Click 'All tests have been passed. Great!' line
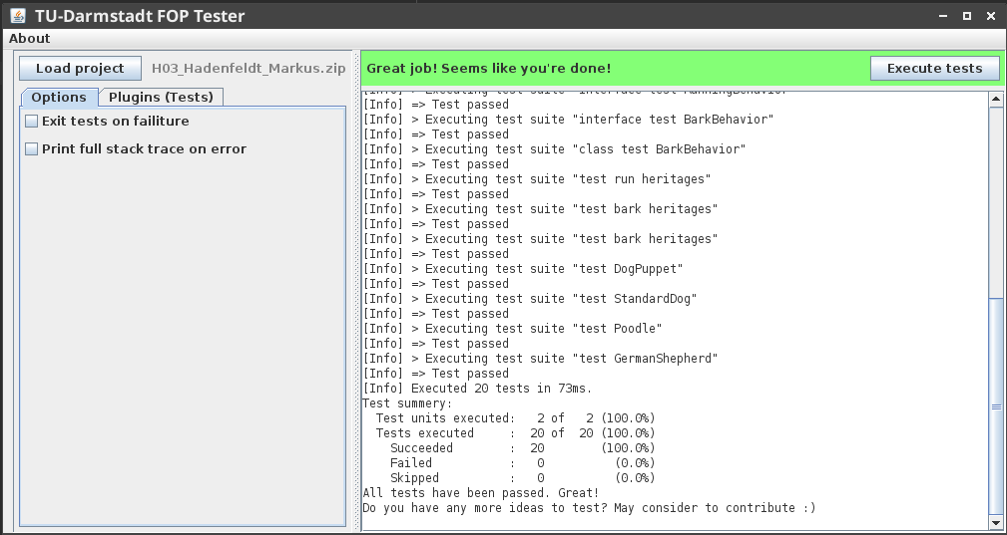Screen dimensions: 1007x535 point(481,493)
